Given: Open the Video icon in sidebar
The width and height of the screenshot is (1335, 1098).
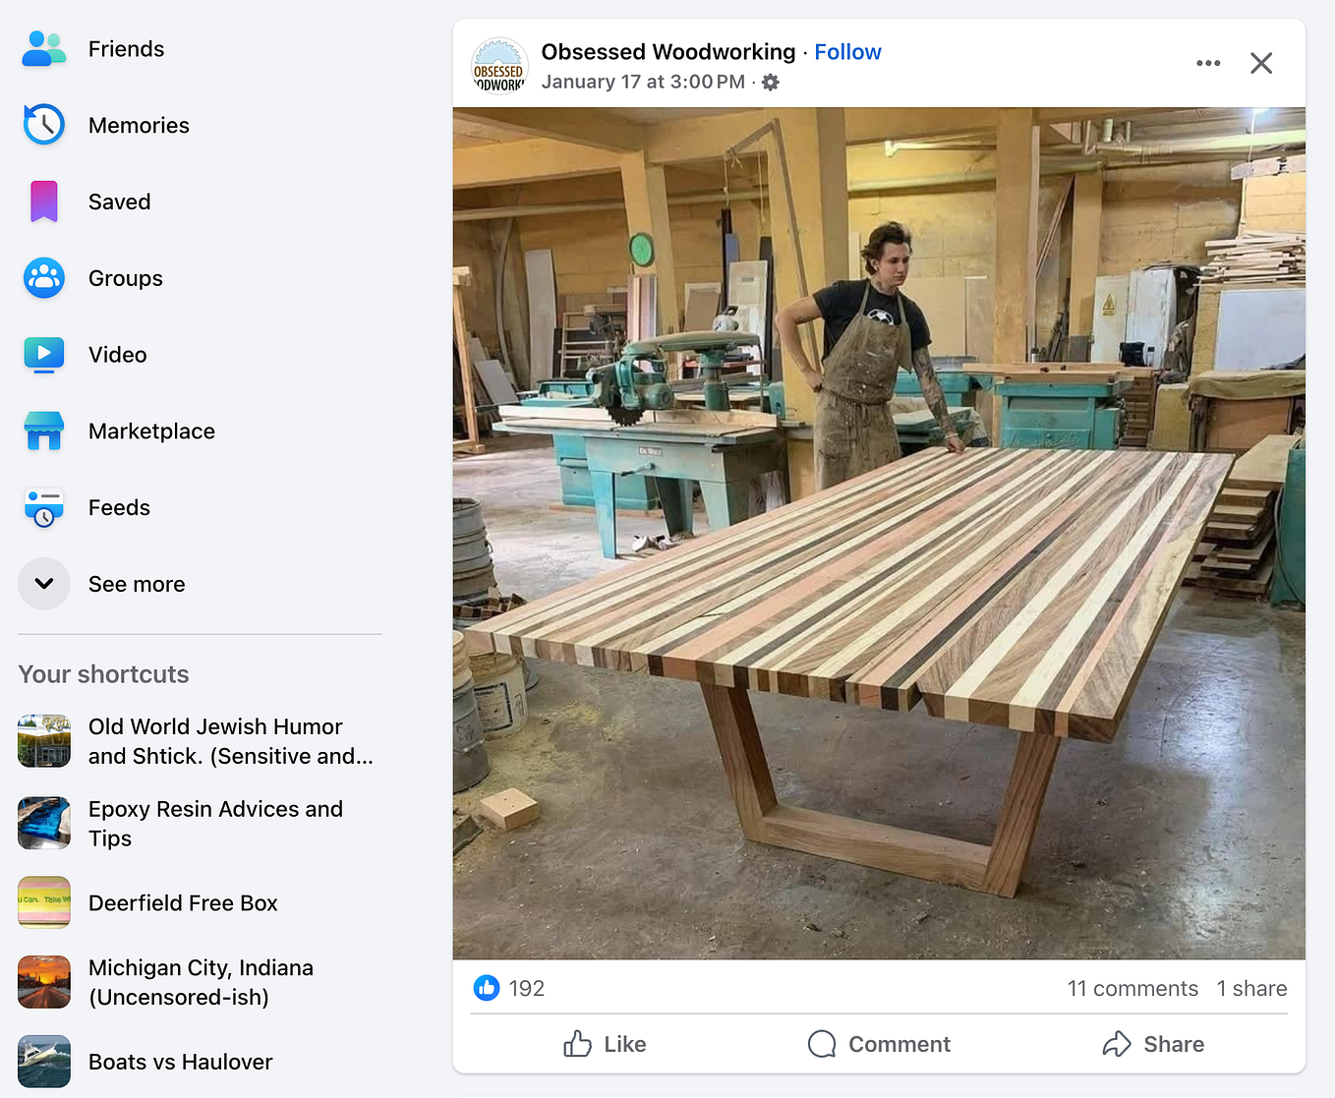Looking at the screenshot, I should [x=44, y=355].
